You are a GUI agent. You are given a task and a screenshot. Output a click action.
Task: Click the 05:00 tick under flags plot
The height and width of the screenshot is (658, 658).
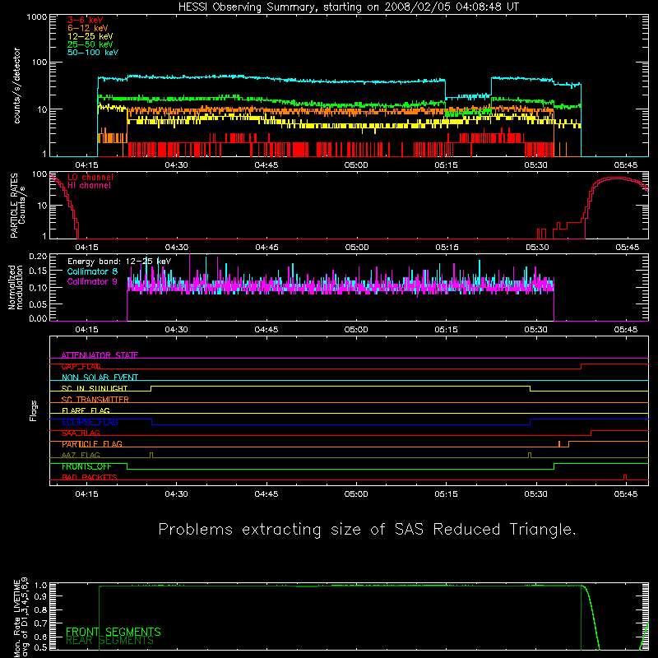click(356, 494)
